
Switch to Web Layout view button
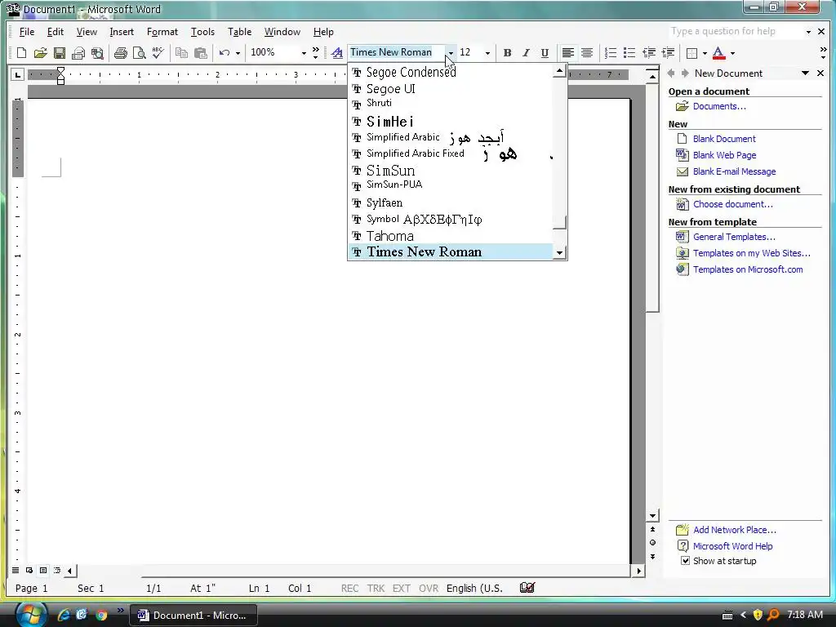[29, 571]
